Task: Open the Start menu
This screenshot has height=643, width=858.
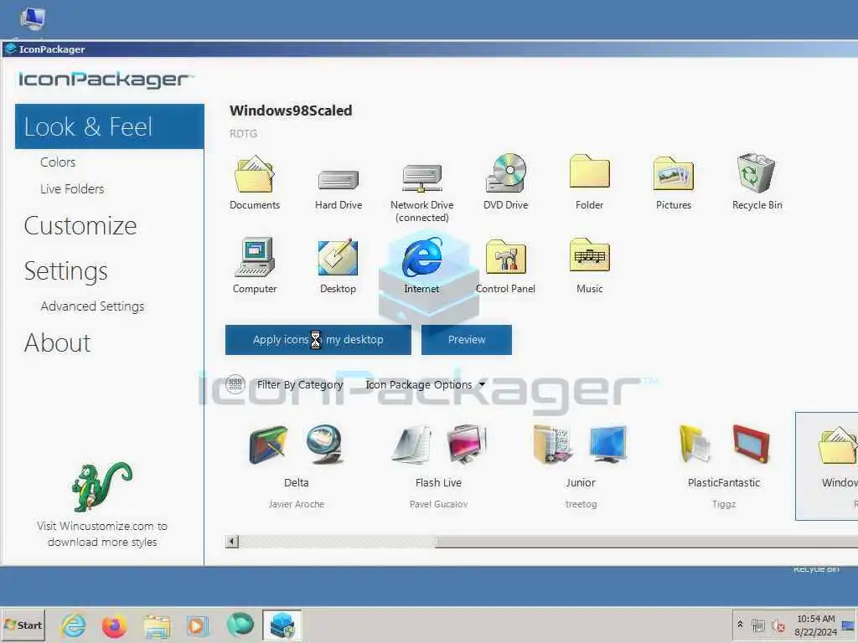Action: click(x=23, y=625)
